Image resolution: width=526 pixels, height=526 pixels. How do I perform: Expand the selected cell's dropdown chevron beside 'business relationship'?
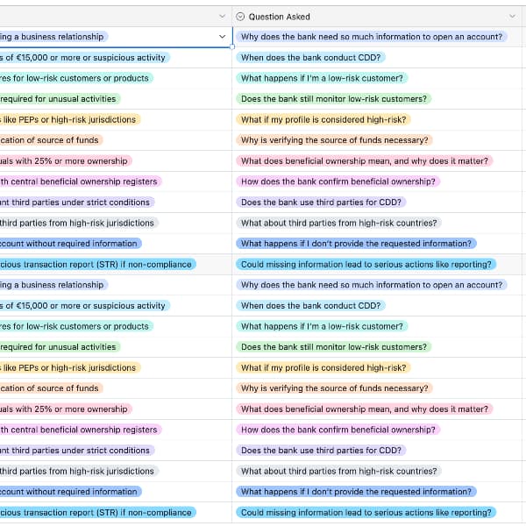tap(222, 37)
